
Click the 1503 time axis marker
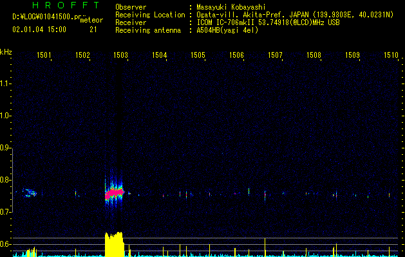click(x=120, y=55)
